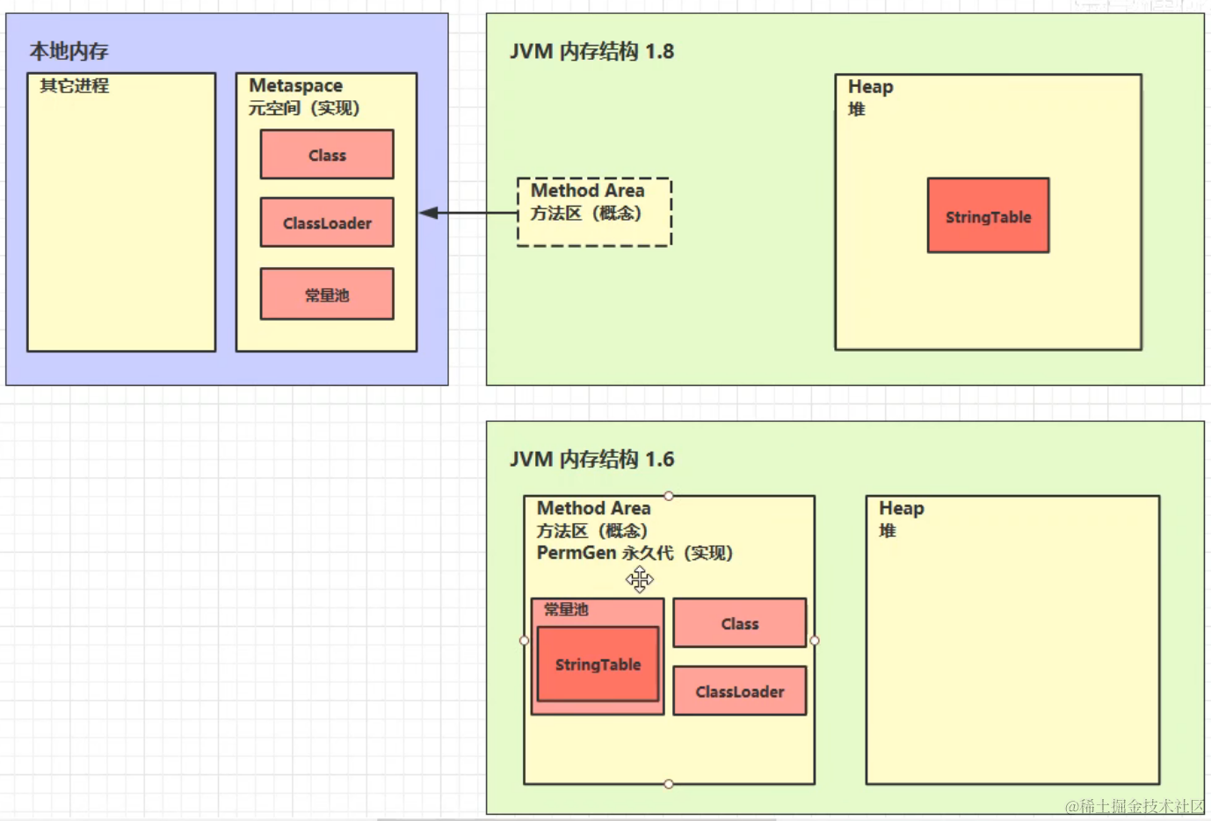Click the arrow pointing to Metaspace
1211x821 pixels.
tap(468, 213)
